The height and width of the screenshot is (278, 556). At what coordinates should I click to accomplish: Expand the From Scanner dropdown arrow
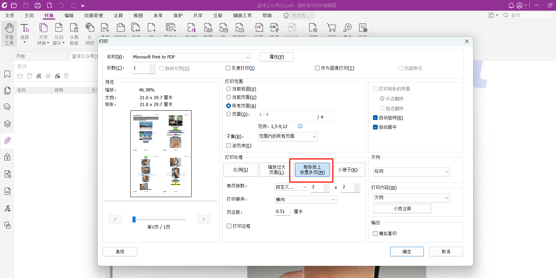point(63,43)
